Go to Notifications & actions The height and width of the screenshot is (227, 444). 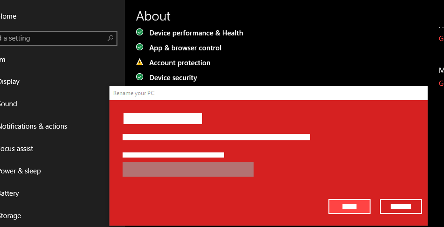(x=33, y=126)
